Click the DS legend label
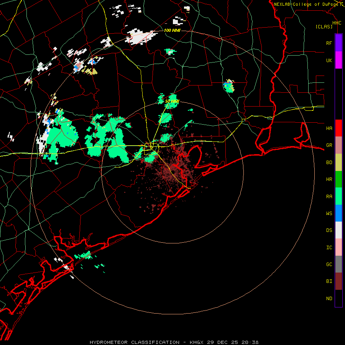 point(329,230)
